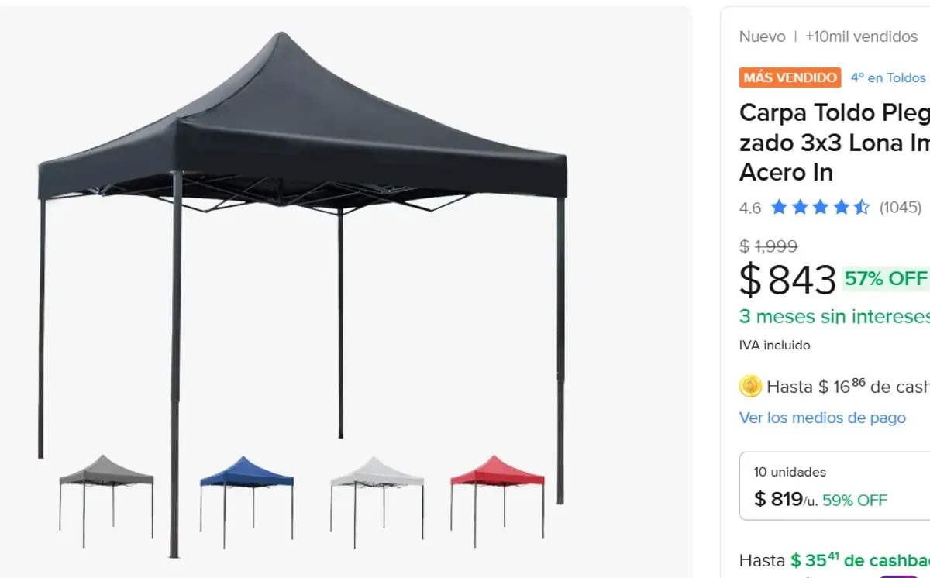Click the MÁS VENDIDO orange badge
Screen dimensions: 930x578
790,77
